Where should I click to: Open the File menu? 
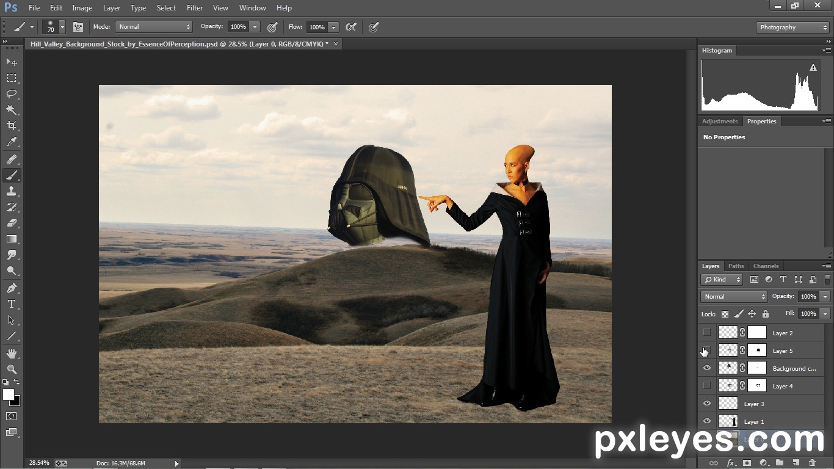34,8
